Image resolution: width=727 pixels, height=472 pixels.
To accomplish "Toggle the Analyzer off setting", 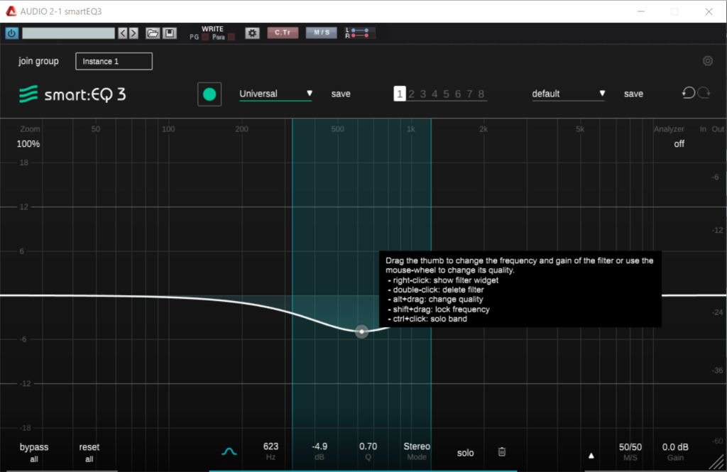I will pyautogui.click(x=679, y=144).
